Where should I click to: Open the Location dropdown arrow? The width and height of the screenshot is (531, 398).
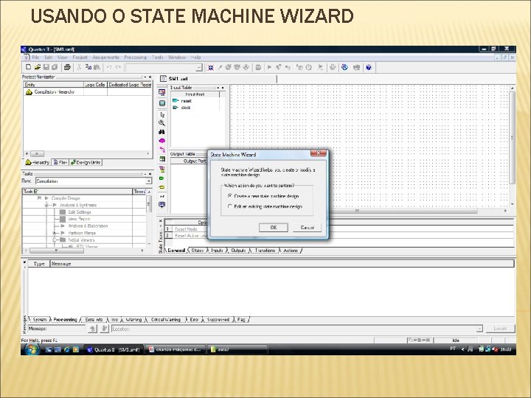479,329
